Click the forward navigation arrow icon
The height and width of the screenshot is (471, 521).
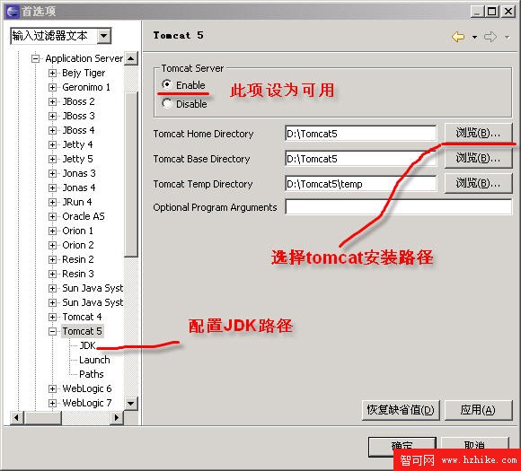(490, 37)
